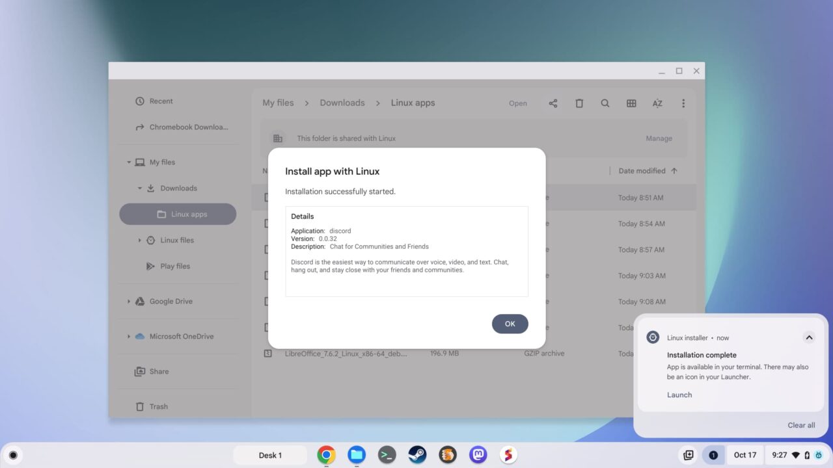This screenshot has height=468, width=833.
Task: Open Terminal from the shelf
Action: tap(387, 455)
